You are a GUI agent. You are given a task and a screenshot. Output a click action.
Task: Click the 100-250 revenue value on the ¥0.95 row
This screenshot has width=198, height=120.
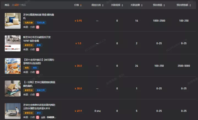[x=184, y=21]
